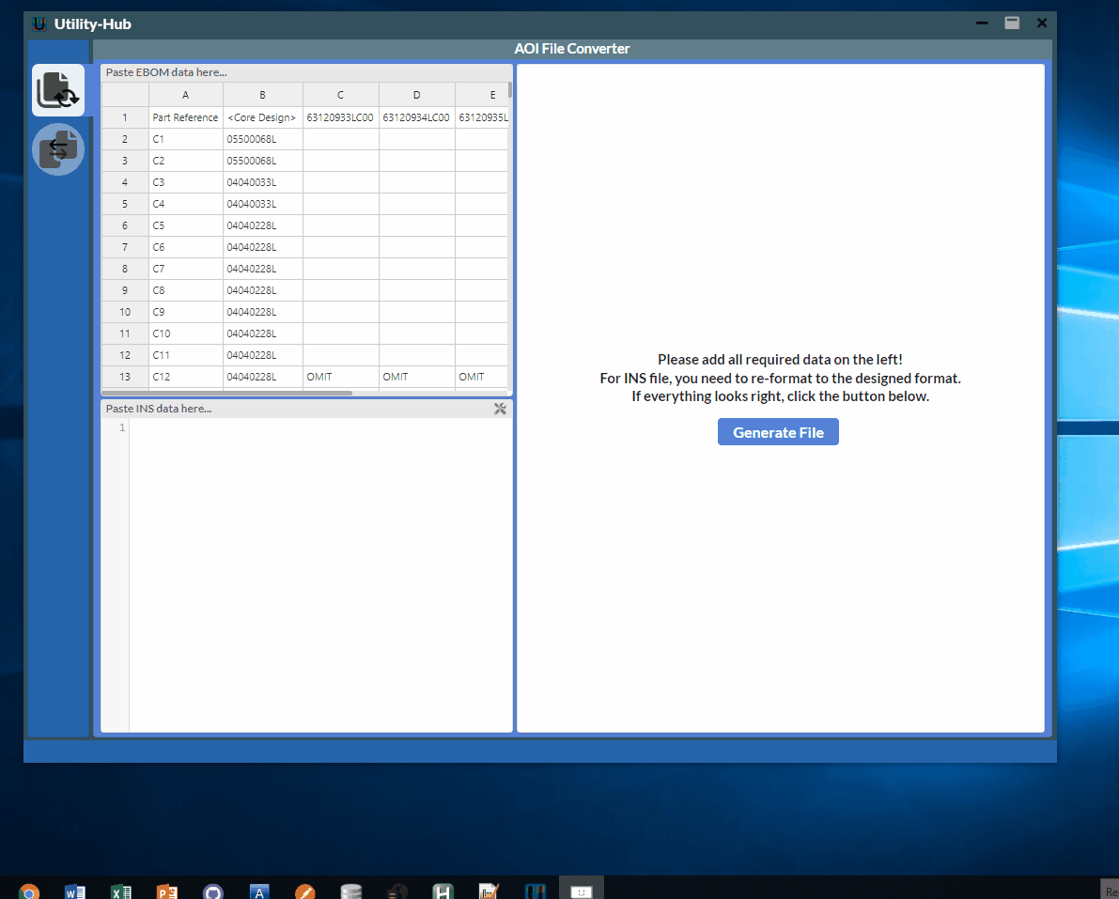Select column B header in EBOM grid
Image resolution: width=1119 pixels, height=899 pixels.
point(263,95)
